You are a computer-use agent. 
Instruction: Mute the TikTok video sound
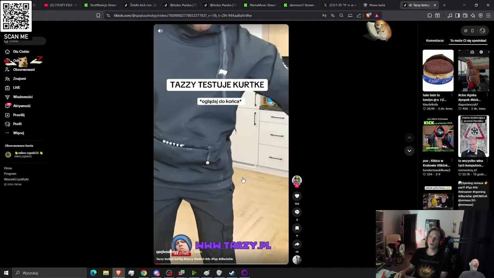[160, 31]
